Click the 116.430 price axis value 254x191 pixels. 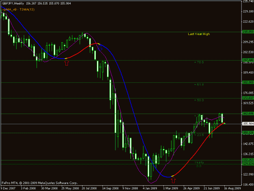click(248, 184)
